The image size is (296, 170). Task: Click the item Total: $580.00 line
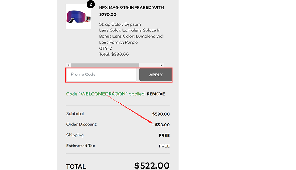114,54
